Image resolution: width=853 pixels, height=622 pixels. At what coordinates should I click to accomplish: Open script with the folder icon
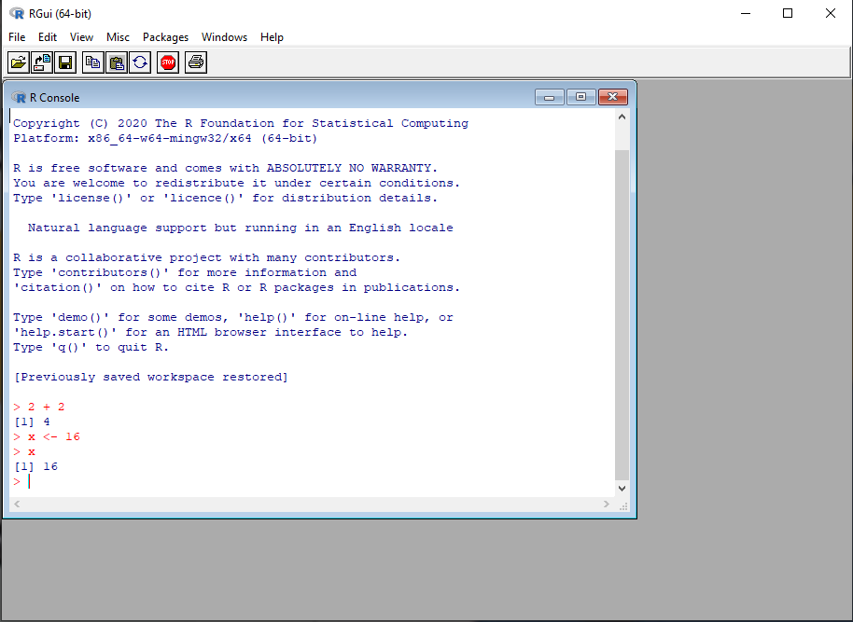point(18,62)
